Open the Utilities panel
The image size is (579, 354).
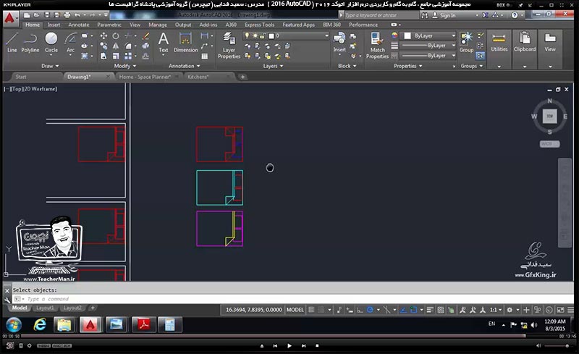pos(499,49)
